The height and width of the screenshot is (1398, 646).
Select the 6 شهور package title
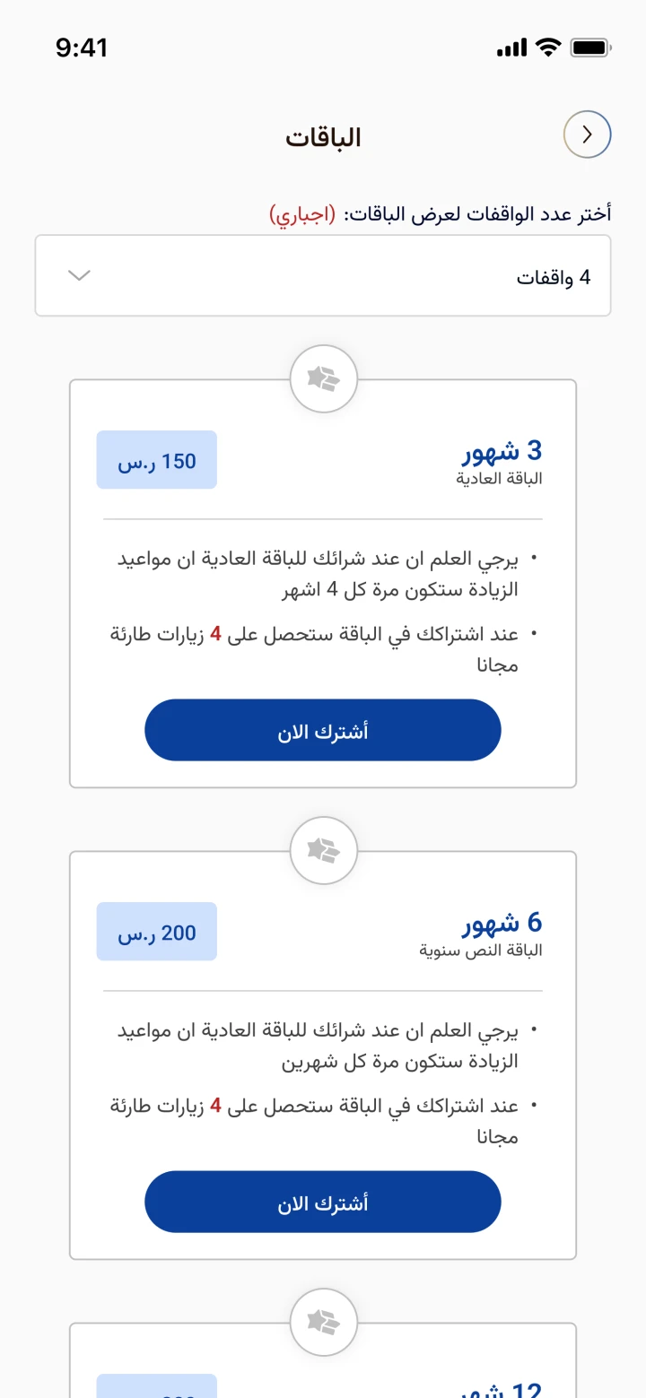click(502, 922)
